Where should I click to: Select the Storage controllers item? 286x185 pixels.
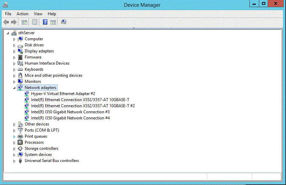[x=41, y=148]
